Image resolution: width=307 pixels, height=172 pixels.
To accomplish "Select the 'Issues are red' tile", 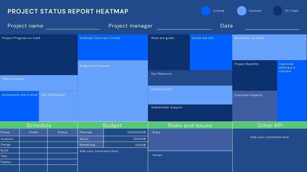I will coord(211,52).
